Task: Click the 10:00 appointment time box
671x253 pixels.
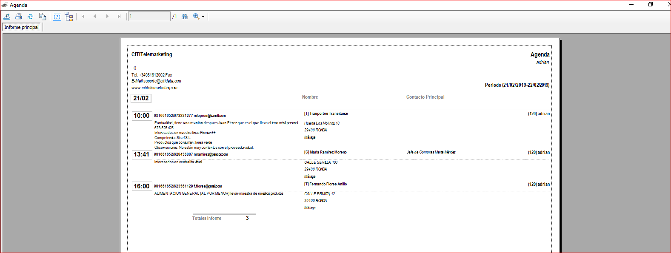Action: [x=142, y=116]
